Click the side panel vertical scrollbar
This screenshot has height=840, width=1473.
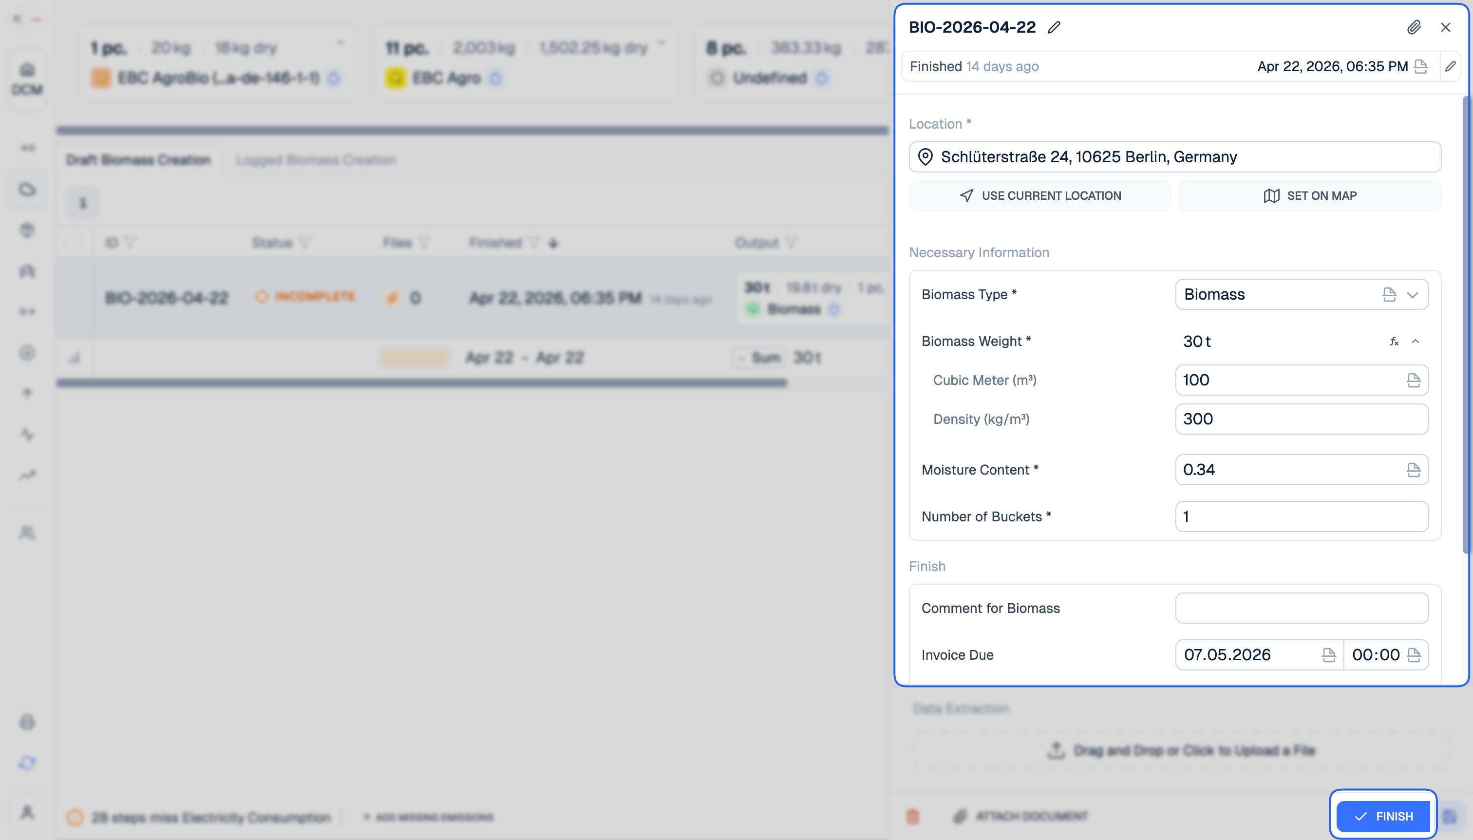pyautogui.click(x=1466, y=325)
